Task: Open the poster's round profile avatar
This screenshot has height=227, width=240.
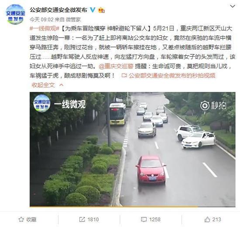Action: pyautogui.click(x=15, y=14)
